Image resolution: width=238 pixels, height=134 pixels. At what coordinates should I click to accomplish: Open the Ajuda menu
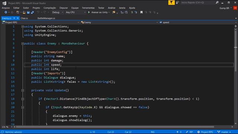pyautogui.click(x=132, y=8)
